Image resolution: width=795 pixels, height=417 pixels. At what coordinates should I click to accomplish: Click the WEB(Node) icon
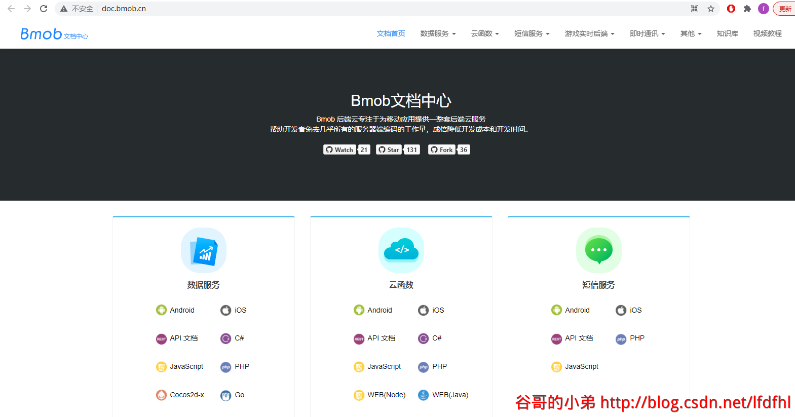pyautogui.click(x=359, y=395)
